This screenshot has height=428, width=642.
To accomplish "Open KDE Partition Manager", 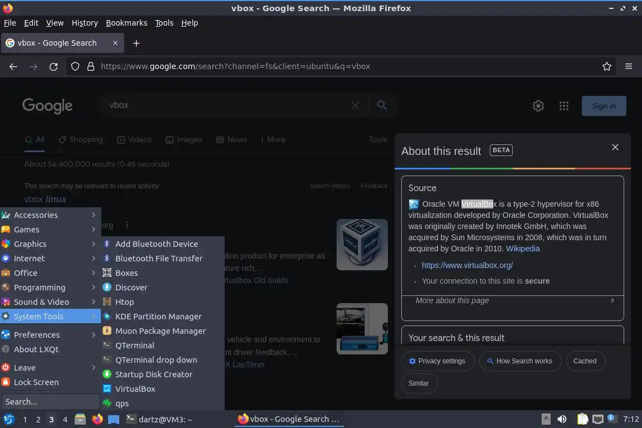I will (163, 317).
